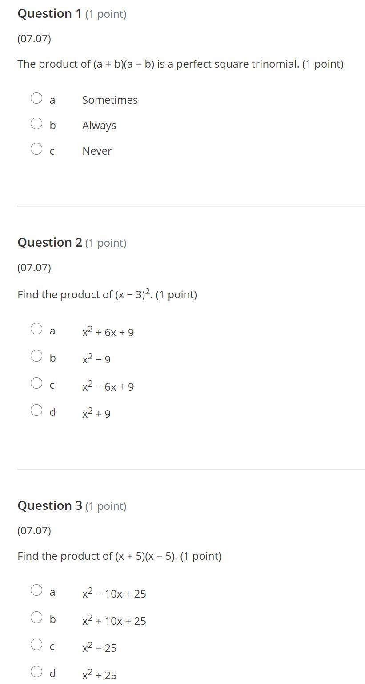The image size is (365, 684).
Task: Choose x² − 25 answer in Question 3
Action: [x=36, y=644]
